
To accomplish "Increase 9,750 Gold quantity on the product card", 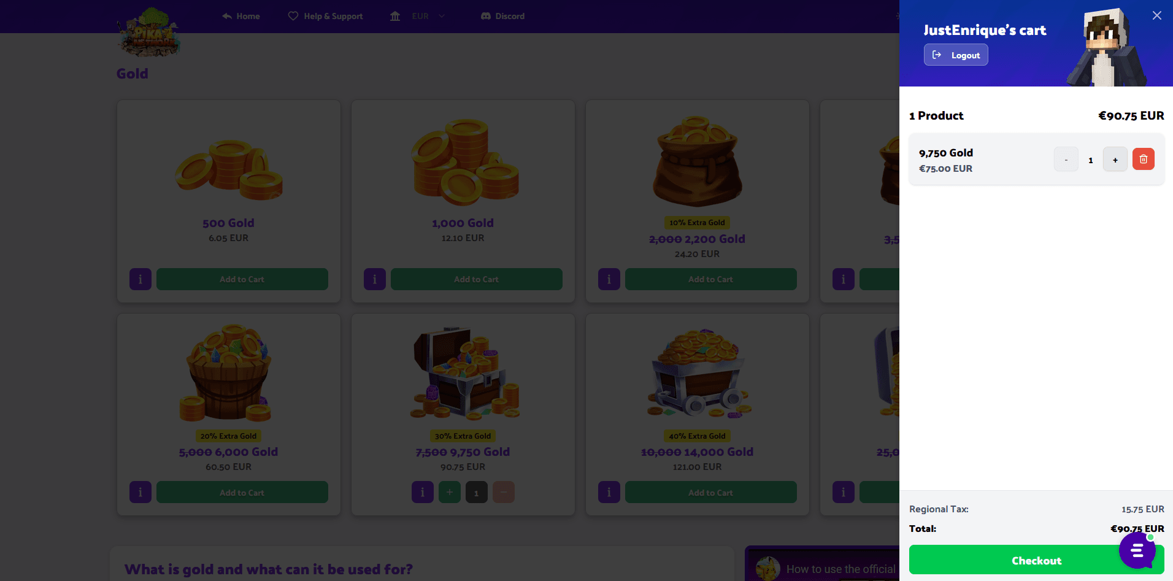I will [450, 492].
